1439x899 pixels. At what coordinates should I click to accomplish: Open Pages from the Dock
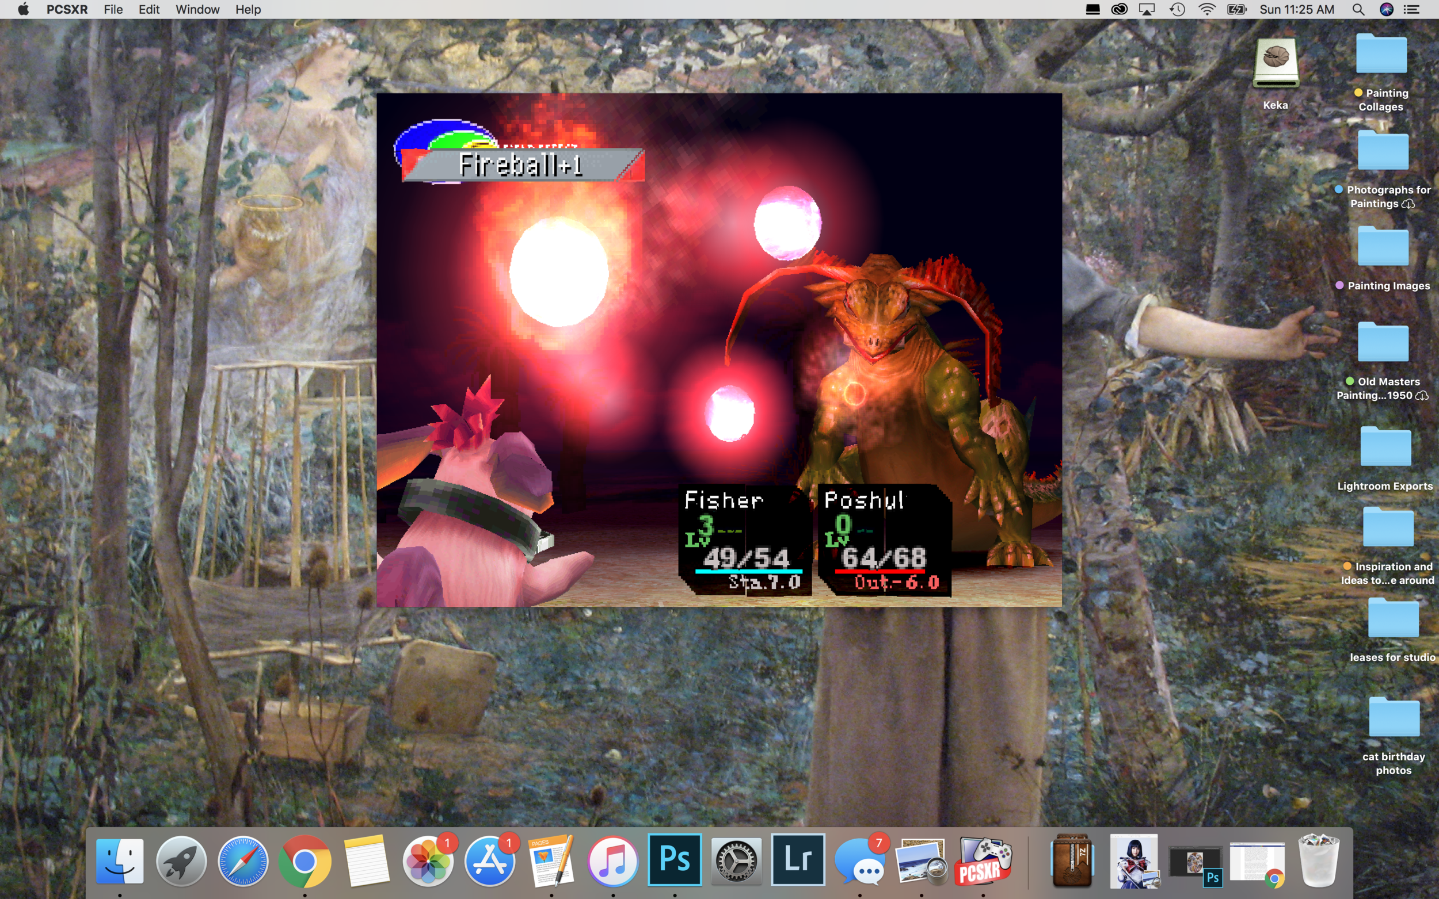tap(551, 861)
